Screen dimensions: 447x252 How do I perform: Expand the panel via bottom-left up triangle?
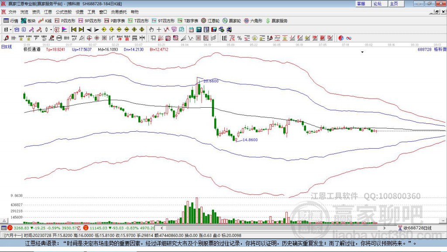tap(4, 221)
